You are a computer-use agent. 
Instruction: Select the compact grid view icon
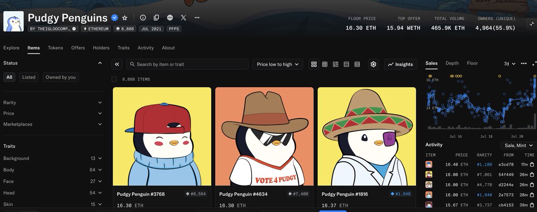point(325,64)
